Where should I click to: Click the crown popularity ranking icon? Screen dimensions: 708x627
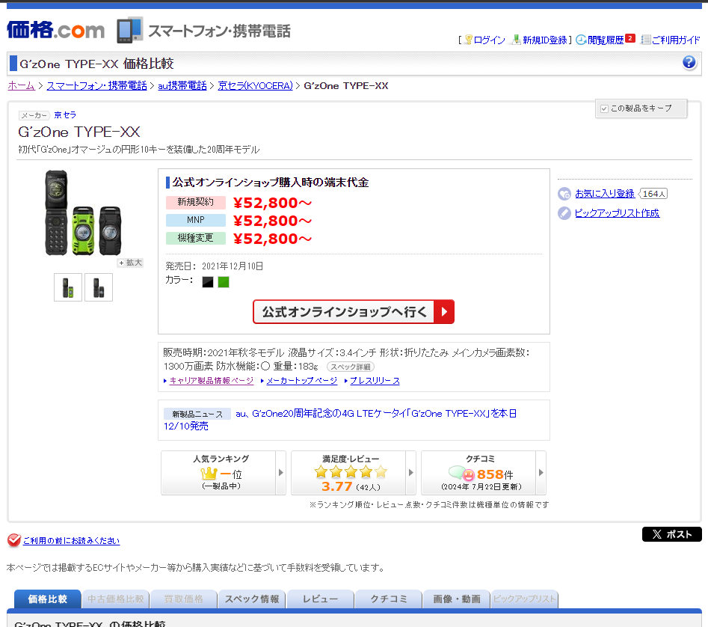pyautogui.click(x=209, y=474)
